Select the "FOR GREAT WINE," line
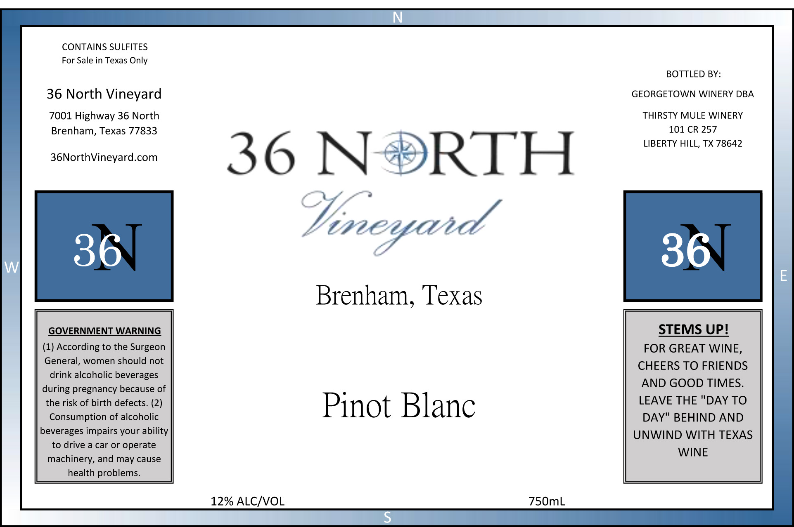 click(x=693, y=348)
